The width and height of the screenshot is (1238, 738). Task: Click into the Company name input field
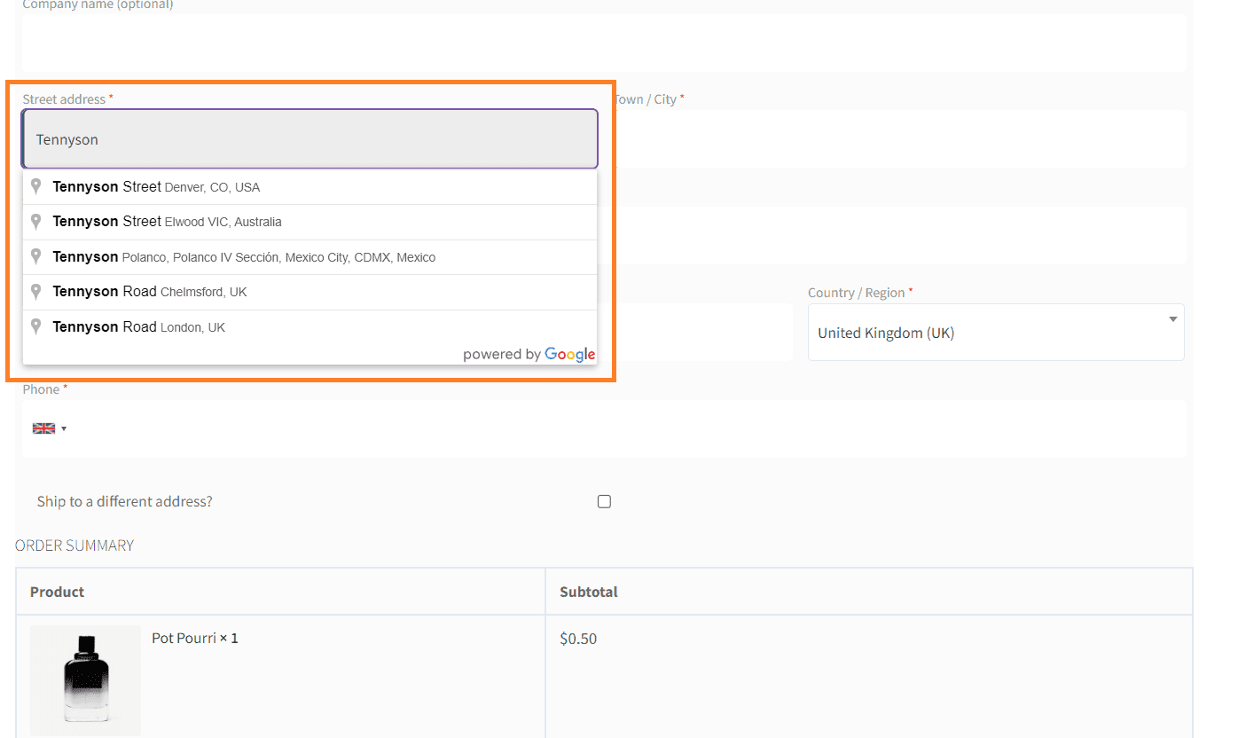coord(603,43)
